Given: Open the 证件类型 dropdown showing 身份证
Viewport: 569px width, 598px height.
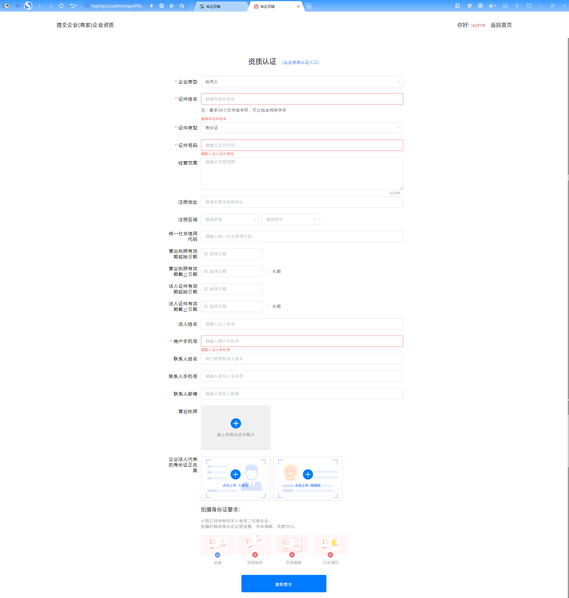Looking at the screenshot, I should [302, 128].
